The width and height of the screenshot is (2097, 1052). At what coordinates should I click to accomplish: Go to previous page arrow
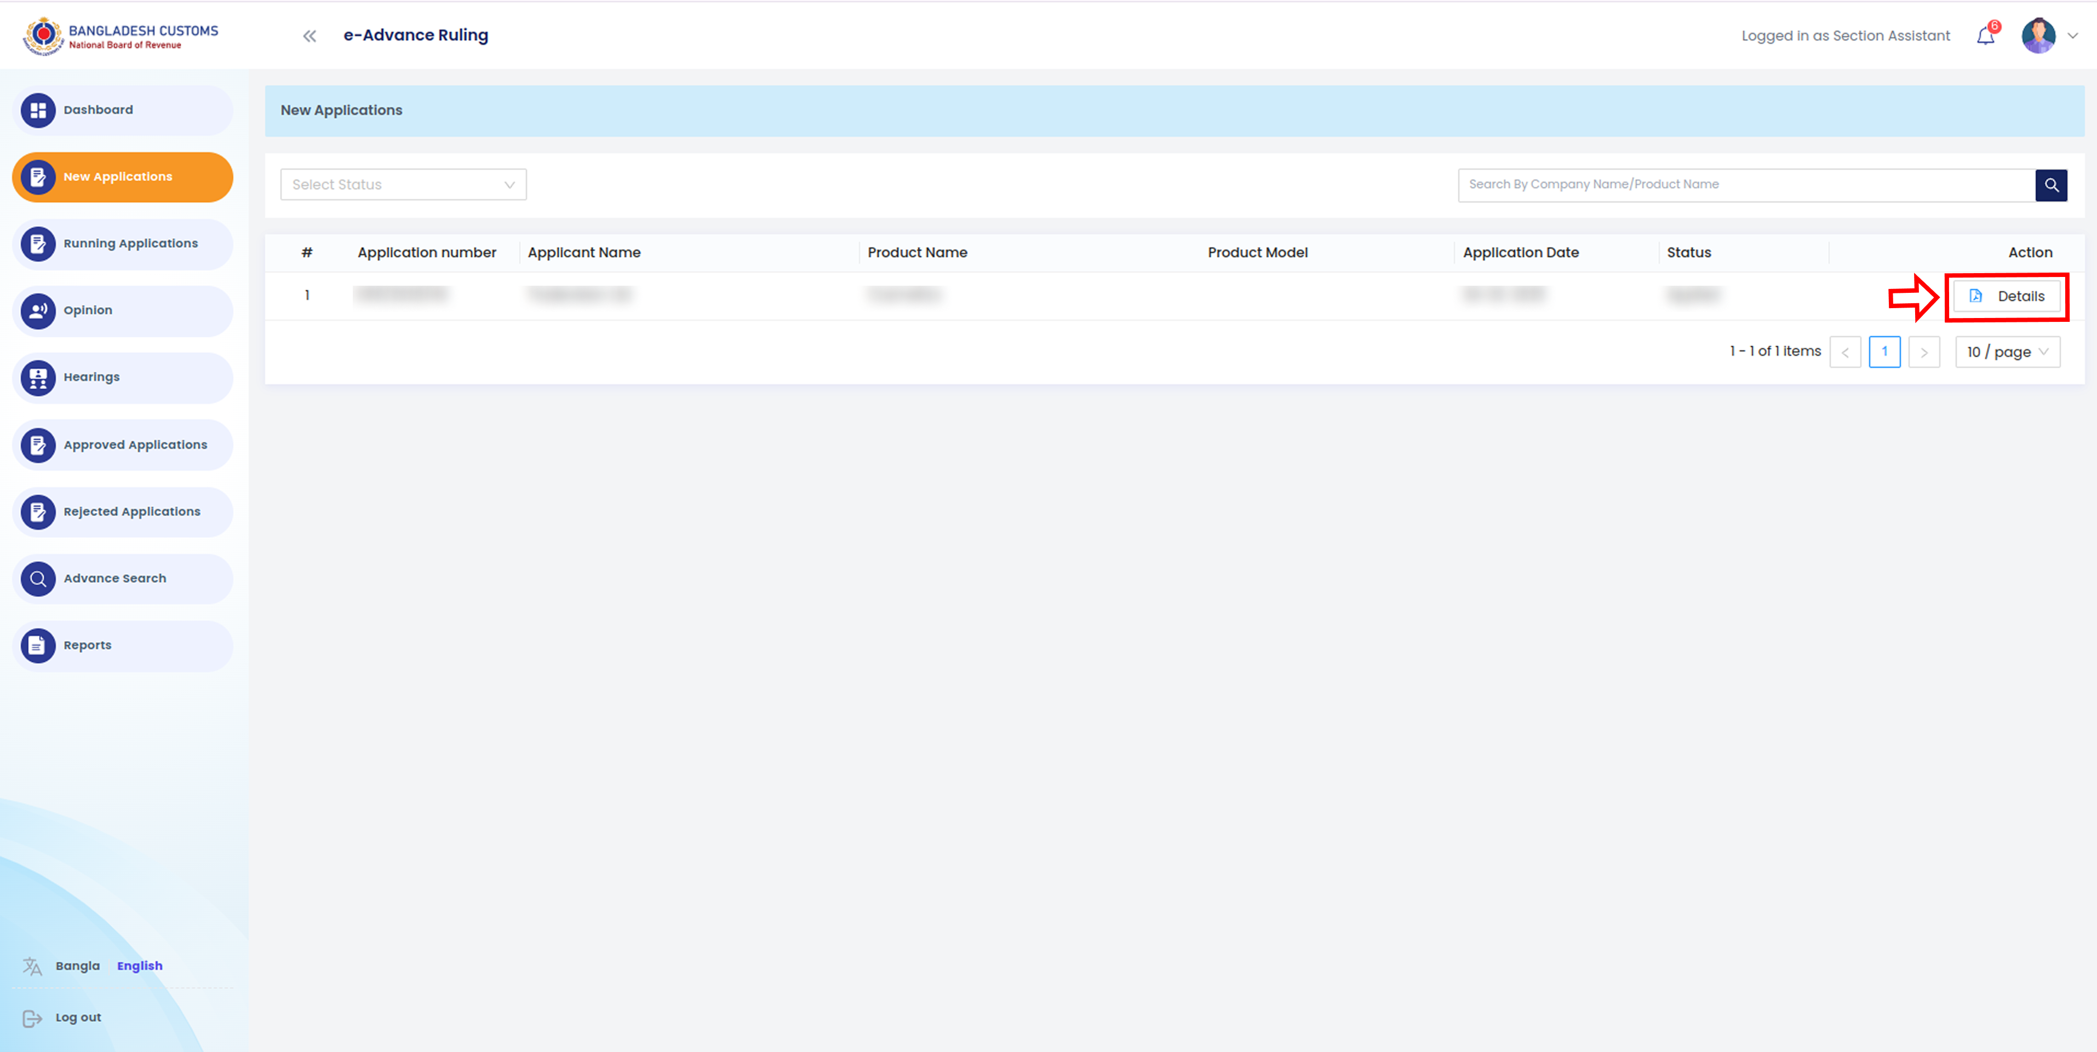point(1844,352)
